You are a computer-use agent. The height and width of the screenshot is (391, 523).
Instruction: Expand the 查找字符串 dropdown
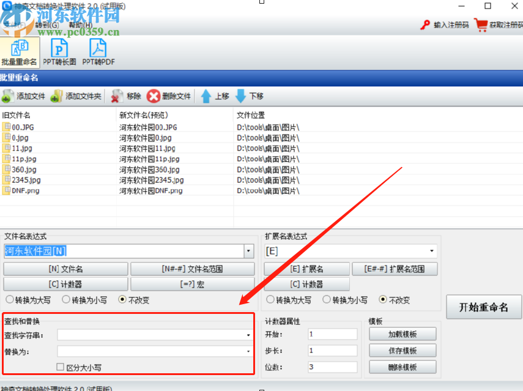248,335
